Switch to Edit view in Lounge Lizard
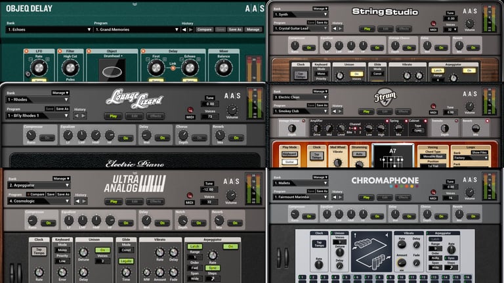504x283 pixels. click(135, 116)
